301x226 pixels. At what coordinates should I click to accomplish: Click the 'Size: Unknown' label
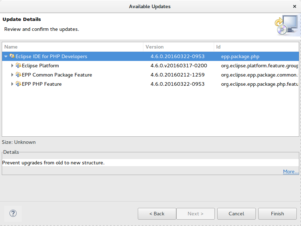tap(19, 142)
